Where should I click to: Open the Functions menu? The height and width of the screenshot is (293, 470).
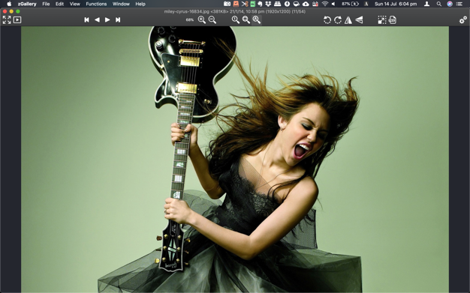[x=96, y=4]
